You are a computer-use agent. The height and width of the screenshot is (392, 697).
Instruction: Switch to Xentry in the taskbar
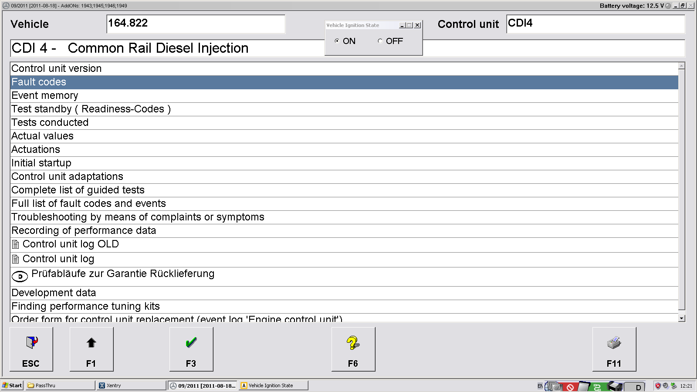(x=131, y=385)
